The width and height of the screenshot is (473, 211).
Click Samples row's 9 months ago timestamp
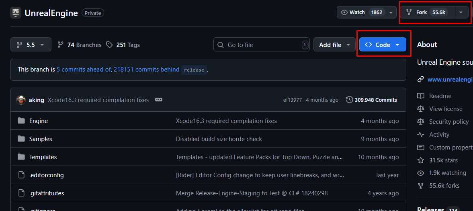tap(380, 139)
